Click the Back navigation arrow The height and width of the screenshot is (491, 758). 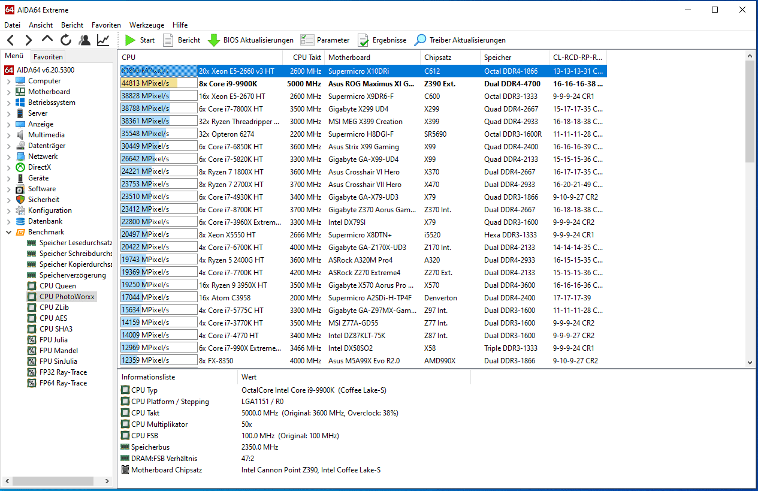10,40
